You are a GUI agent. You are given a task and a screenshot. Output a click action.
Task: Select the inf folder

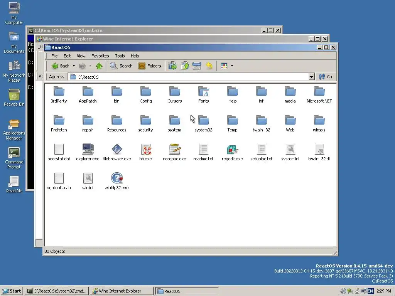tap(261, 94)
